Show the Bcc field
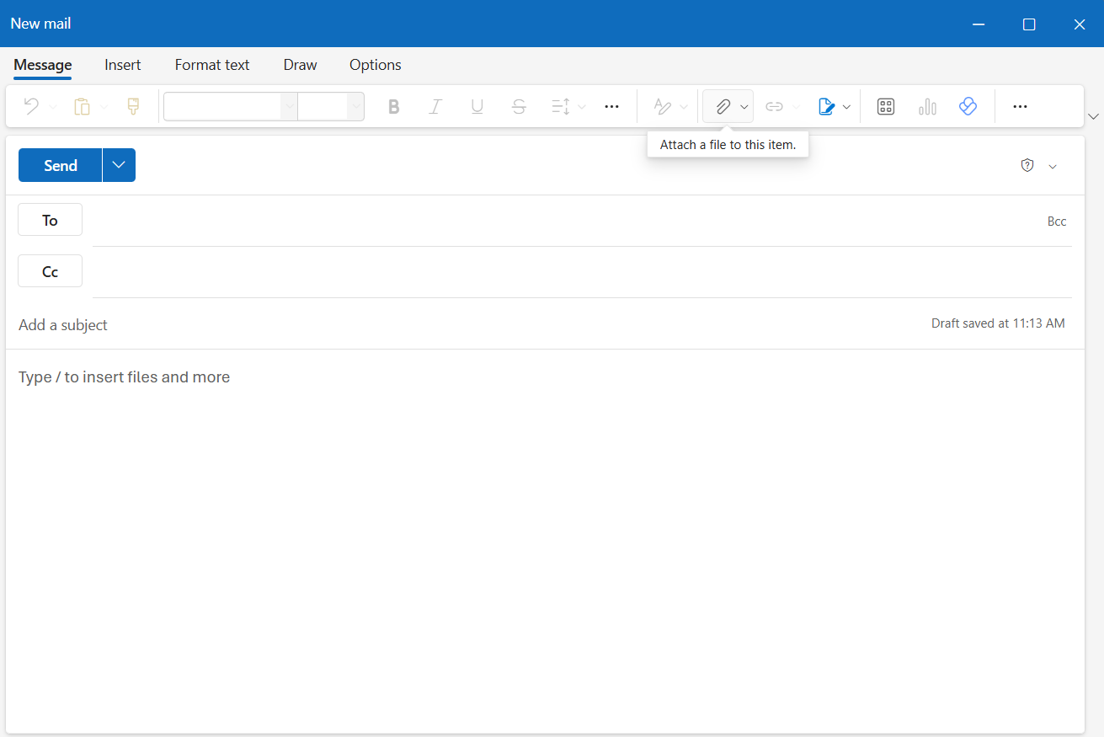The image size is (1104, 737). click(1057, 221)
